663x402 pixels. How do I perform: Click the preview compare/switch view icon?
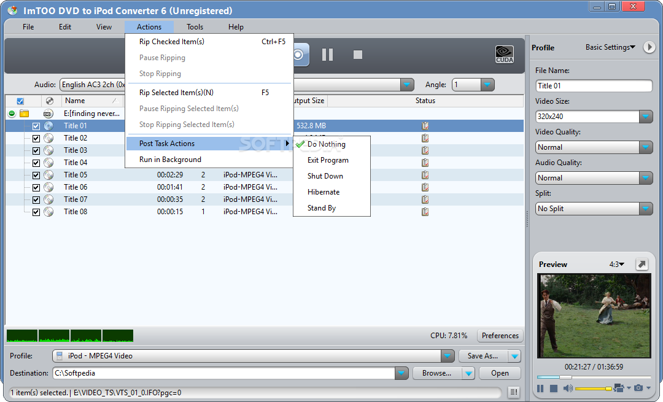[x=619, y=388]
